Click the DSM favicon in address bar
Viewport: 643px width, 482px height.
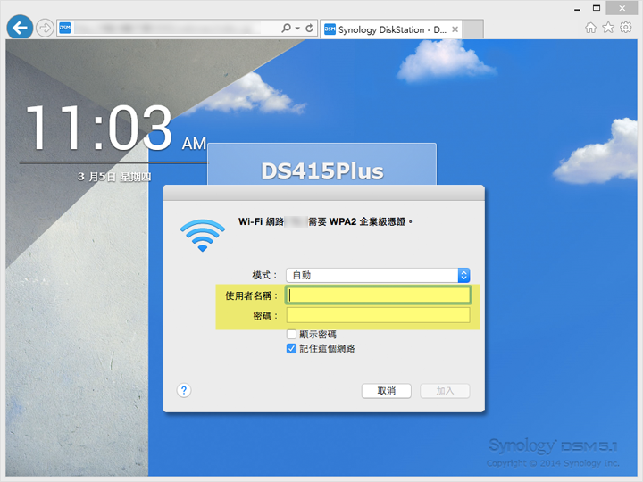[x=65, y=28]
